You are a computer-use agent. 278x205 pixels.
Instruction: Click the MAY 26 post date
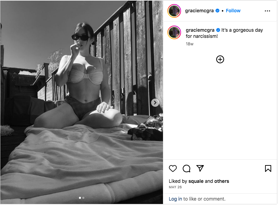175,187
